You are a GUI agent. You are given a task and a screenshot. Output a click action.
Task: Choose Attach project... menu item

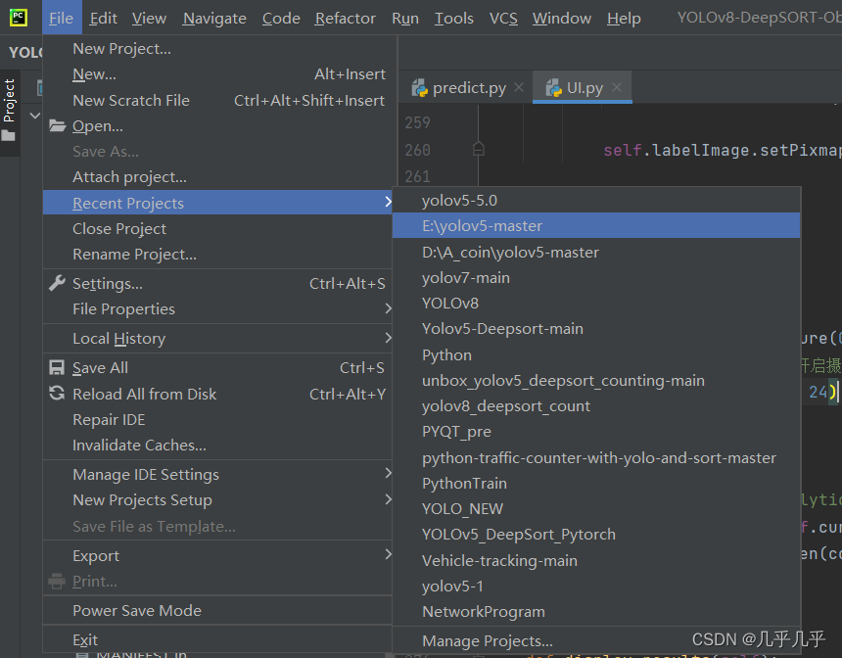217,176
